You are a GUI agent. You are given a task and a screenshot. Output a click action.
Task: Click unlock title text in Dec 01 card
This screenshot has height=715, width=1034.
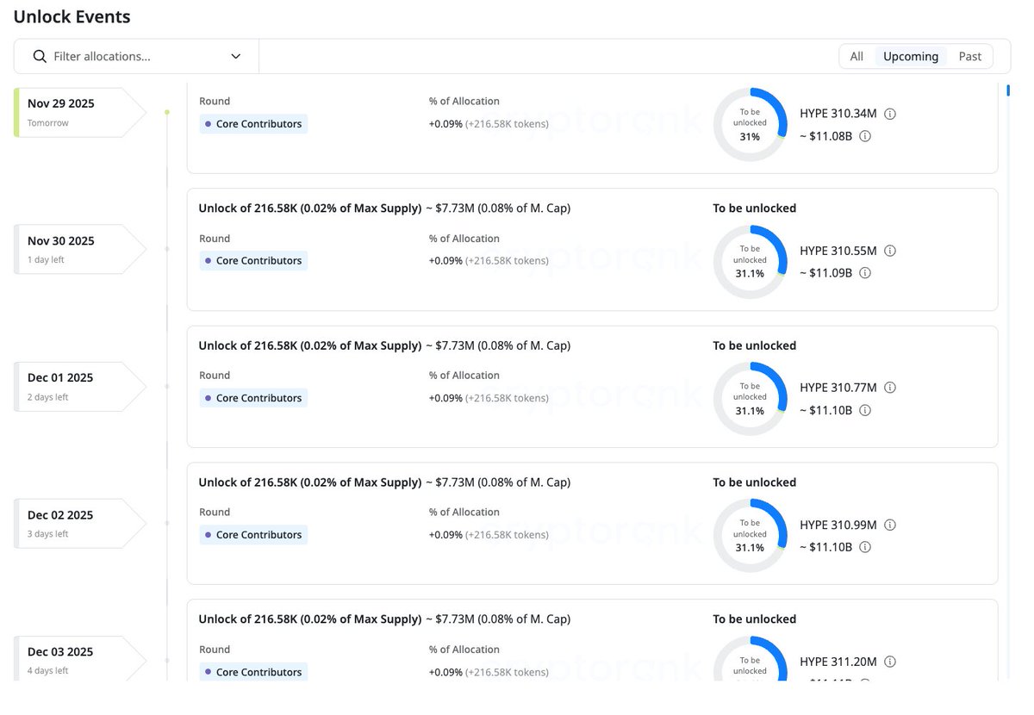coord(384,345)
